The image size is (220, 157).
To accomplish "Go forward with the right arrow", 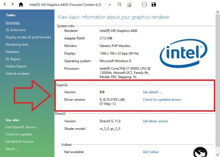I will click(13, 4).
